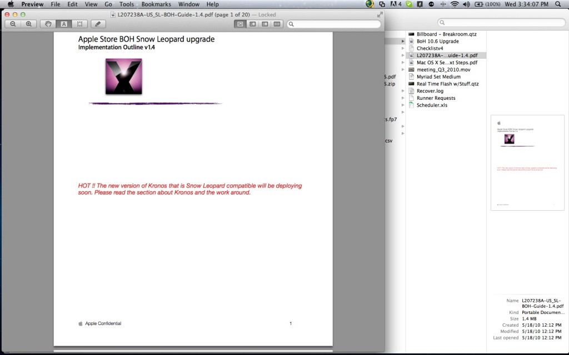Viewport: 569px width, 355px height.
Task: Toggle the Table of Contents view
Action: [x=264, y=24]
